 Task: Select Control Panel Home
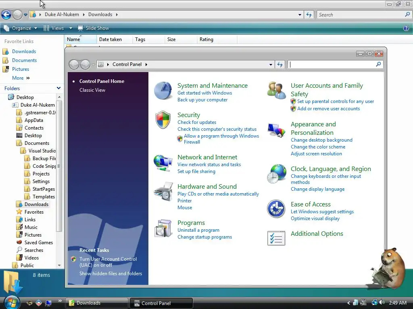[102, 81]
